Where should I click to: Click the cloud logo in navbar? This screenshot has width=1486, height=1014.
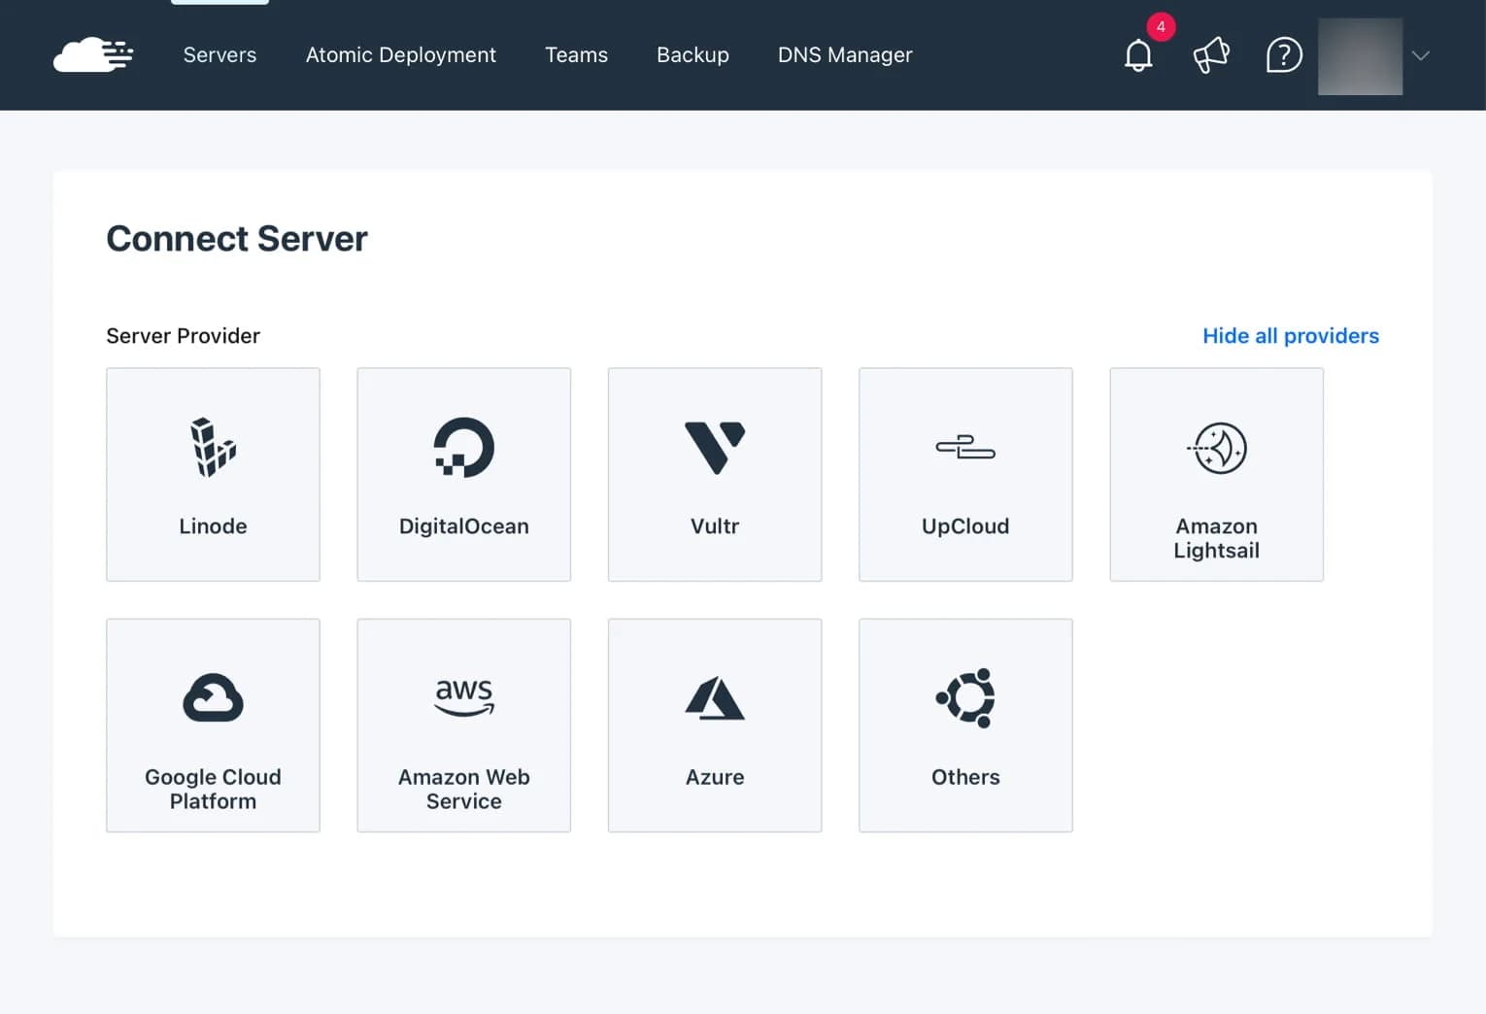(x=92, y=55)
